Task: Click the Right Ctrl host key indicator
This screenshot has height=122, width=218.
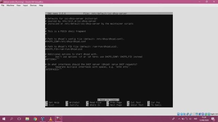Action: tap(214, 114)
